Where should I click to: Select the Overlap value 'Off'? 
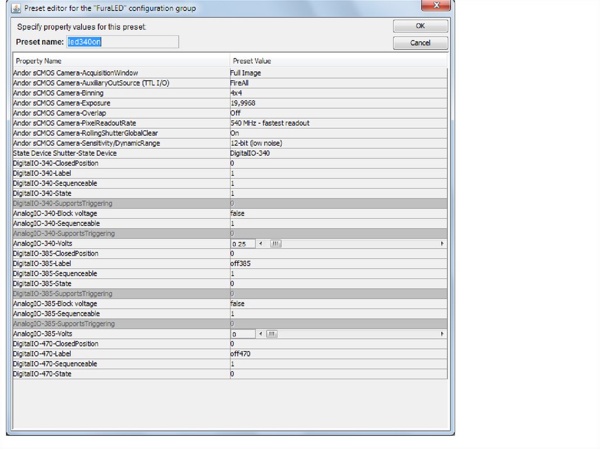[236, 113]
